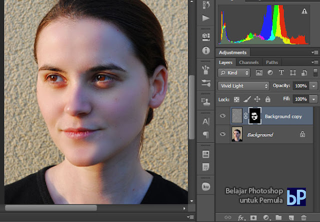Hide the Background copy layer
320x222 pixels.
(222, 115)
